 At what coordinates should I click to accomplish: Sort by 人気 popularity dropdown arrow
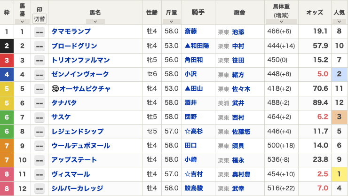(339, 21)
